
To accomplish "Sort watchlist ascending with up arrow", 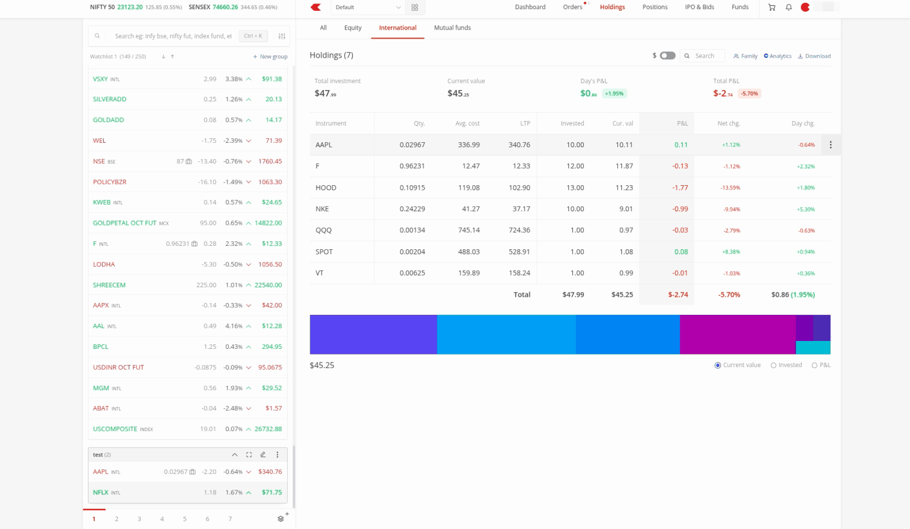I will point(172,57).
